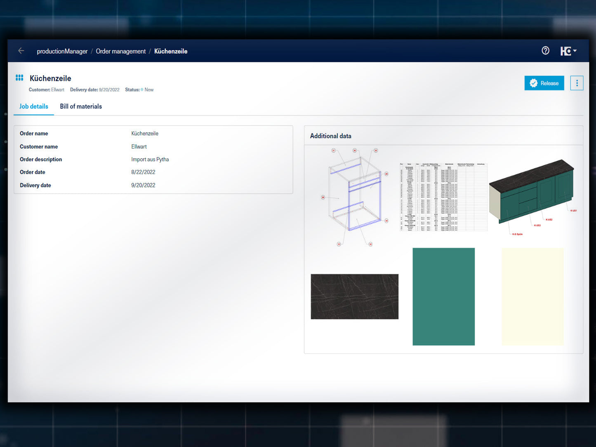Open the help question mark icon
This screenshot has height=447, width=596.
(545, 51)
